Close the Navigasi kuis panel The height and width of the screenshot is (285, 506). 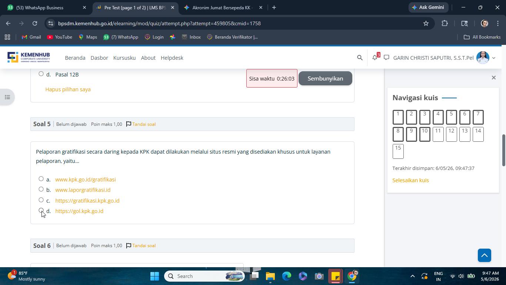click(x=493, y=78)
